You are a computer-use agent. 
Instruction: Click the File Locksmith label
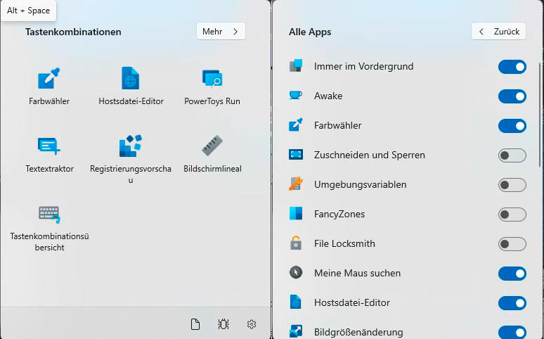click(x=344, y=243)
